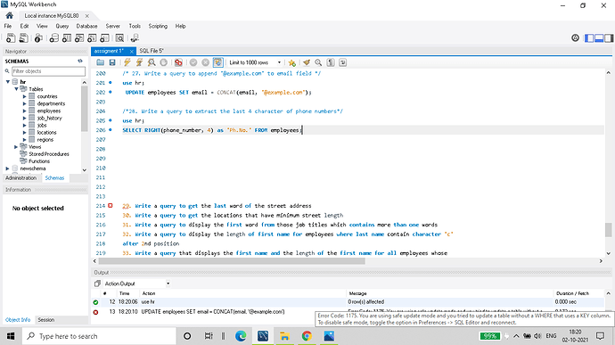Image resolution: width=615 pixels, height=345 pixels.
Task: Create a new stored procedure icon
Action: 92,38
